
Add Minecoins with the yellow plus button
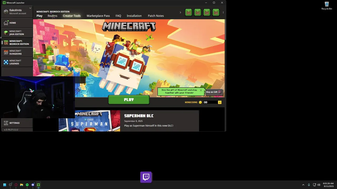(x=220, y=102)
